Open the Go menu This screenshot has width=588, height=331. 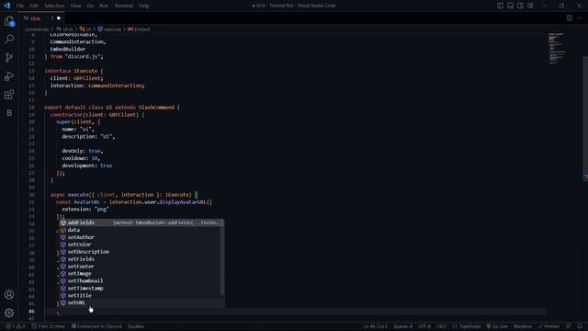click(90, 6)
